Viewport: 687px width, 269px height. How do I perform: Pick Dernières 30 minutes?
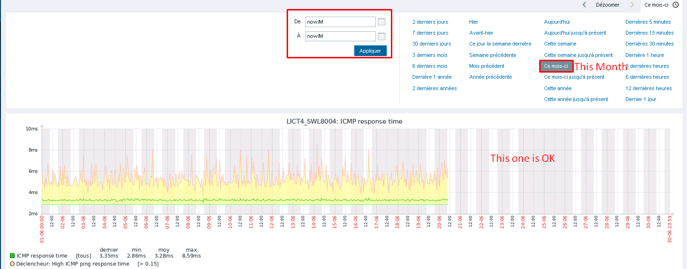click(650, 44)
